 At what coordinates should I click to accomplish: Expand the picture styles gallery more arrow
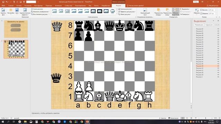click(117, 14)
